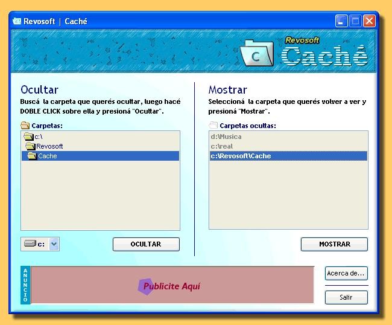Minimize the Revosoft Caché window

tap(341, 21)
